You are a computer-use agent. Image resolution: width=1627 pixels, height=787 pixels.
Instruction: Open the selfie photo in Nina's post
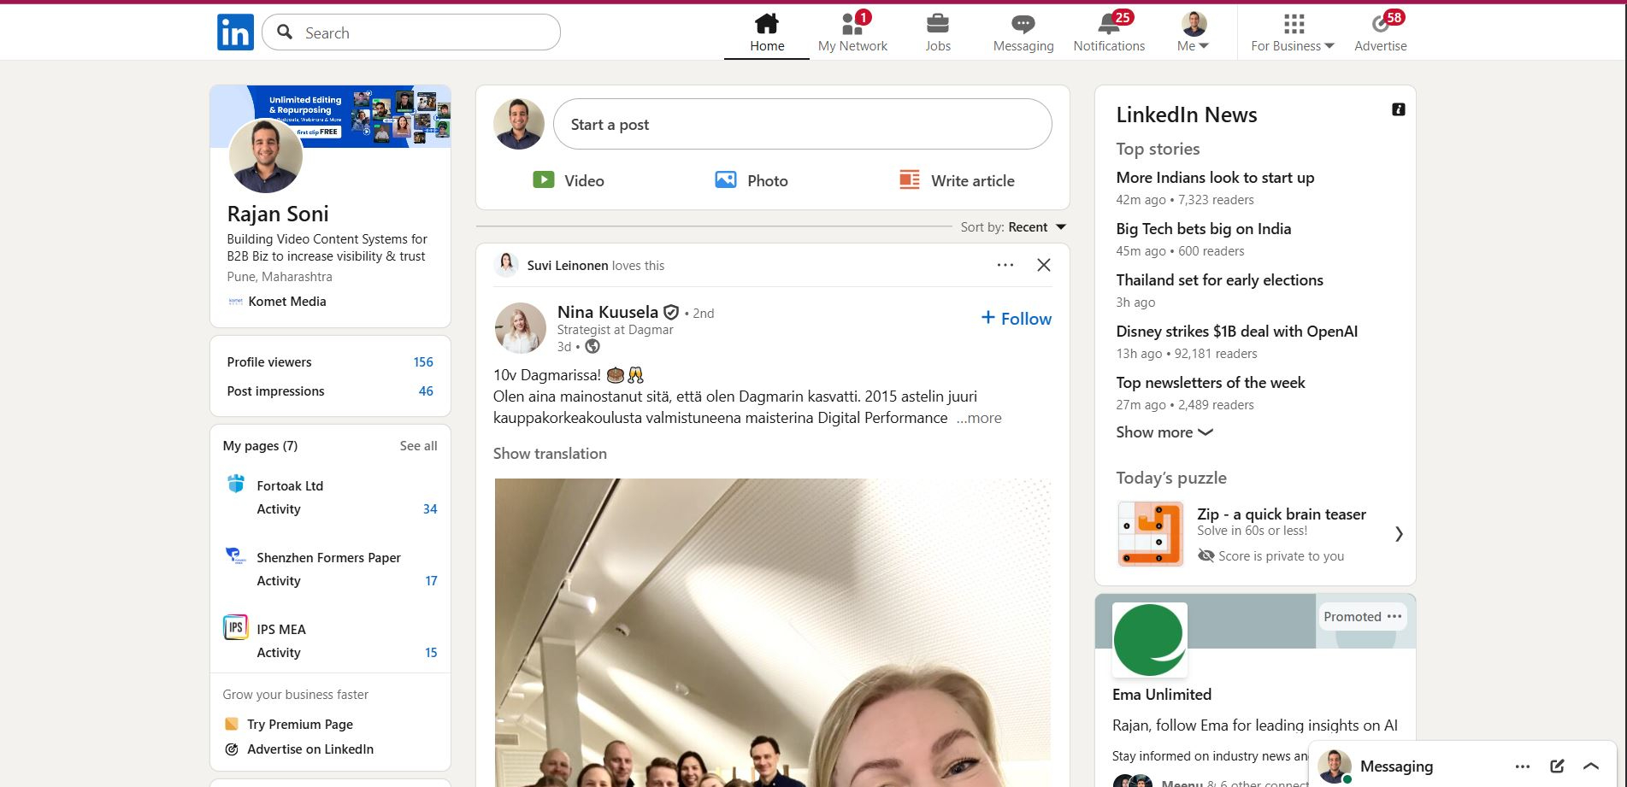772,632
